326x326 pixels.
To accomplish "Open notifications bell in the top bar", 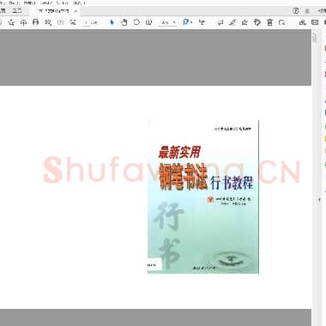I will point(307,11).
